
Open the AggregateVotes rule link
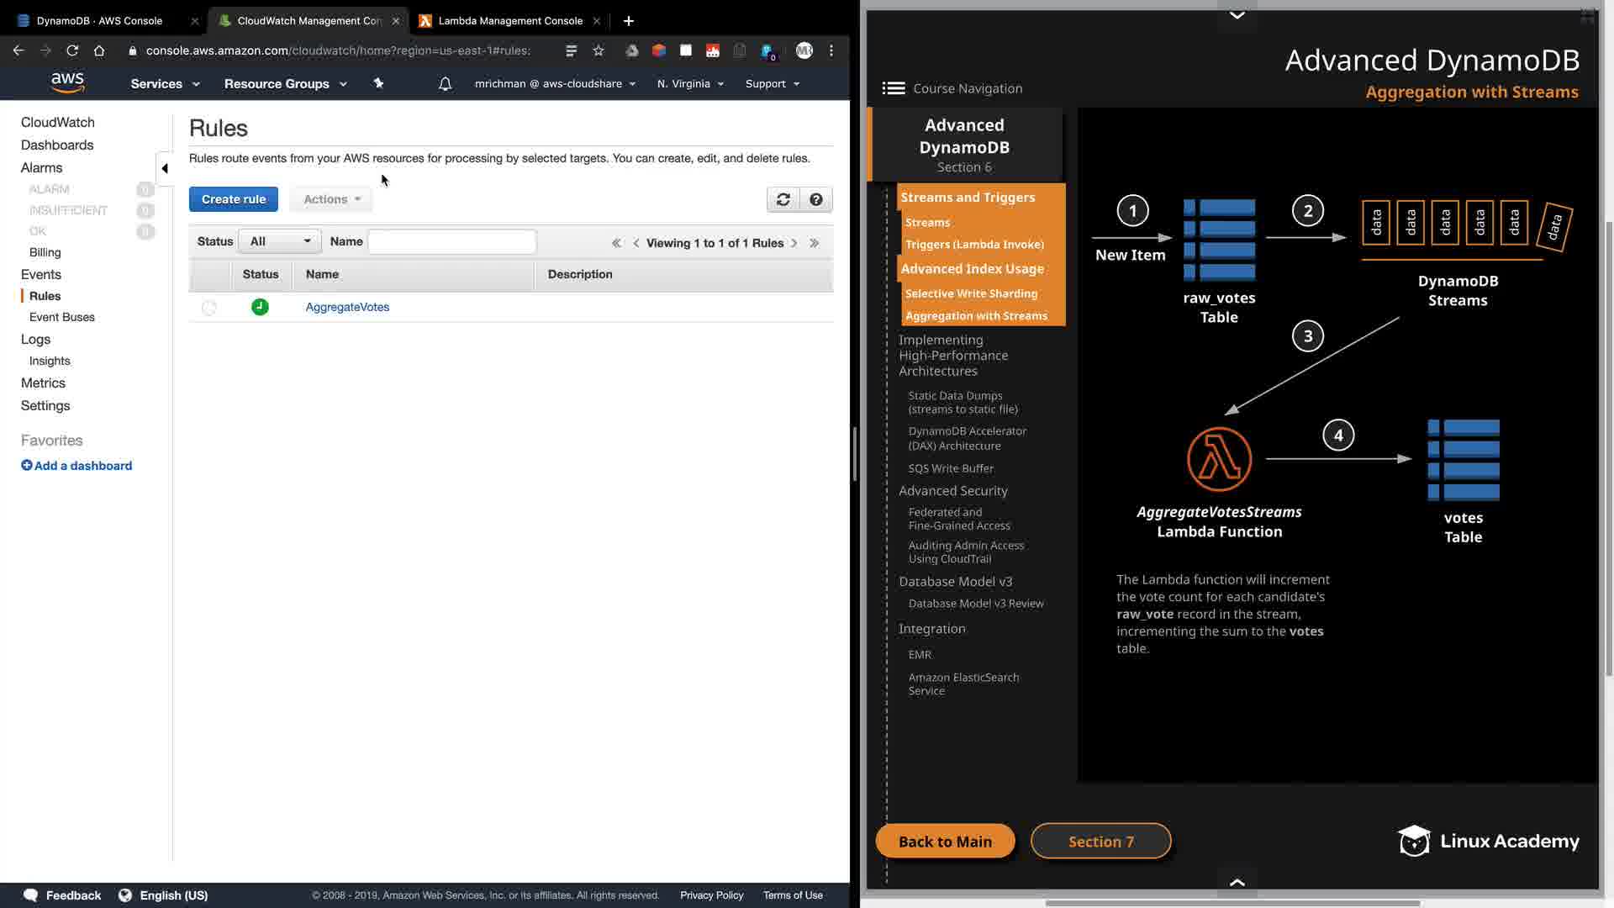(347, 307)
